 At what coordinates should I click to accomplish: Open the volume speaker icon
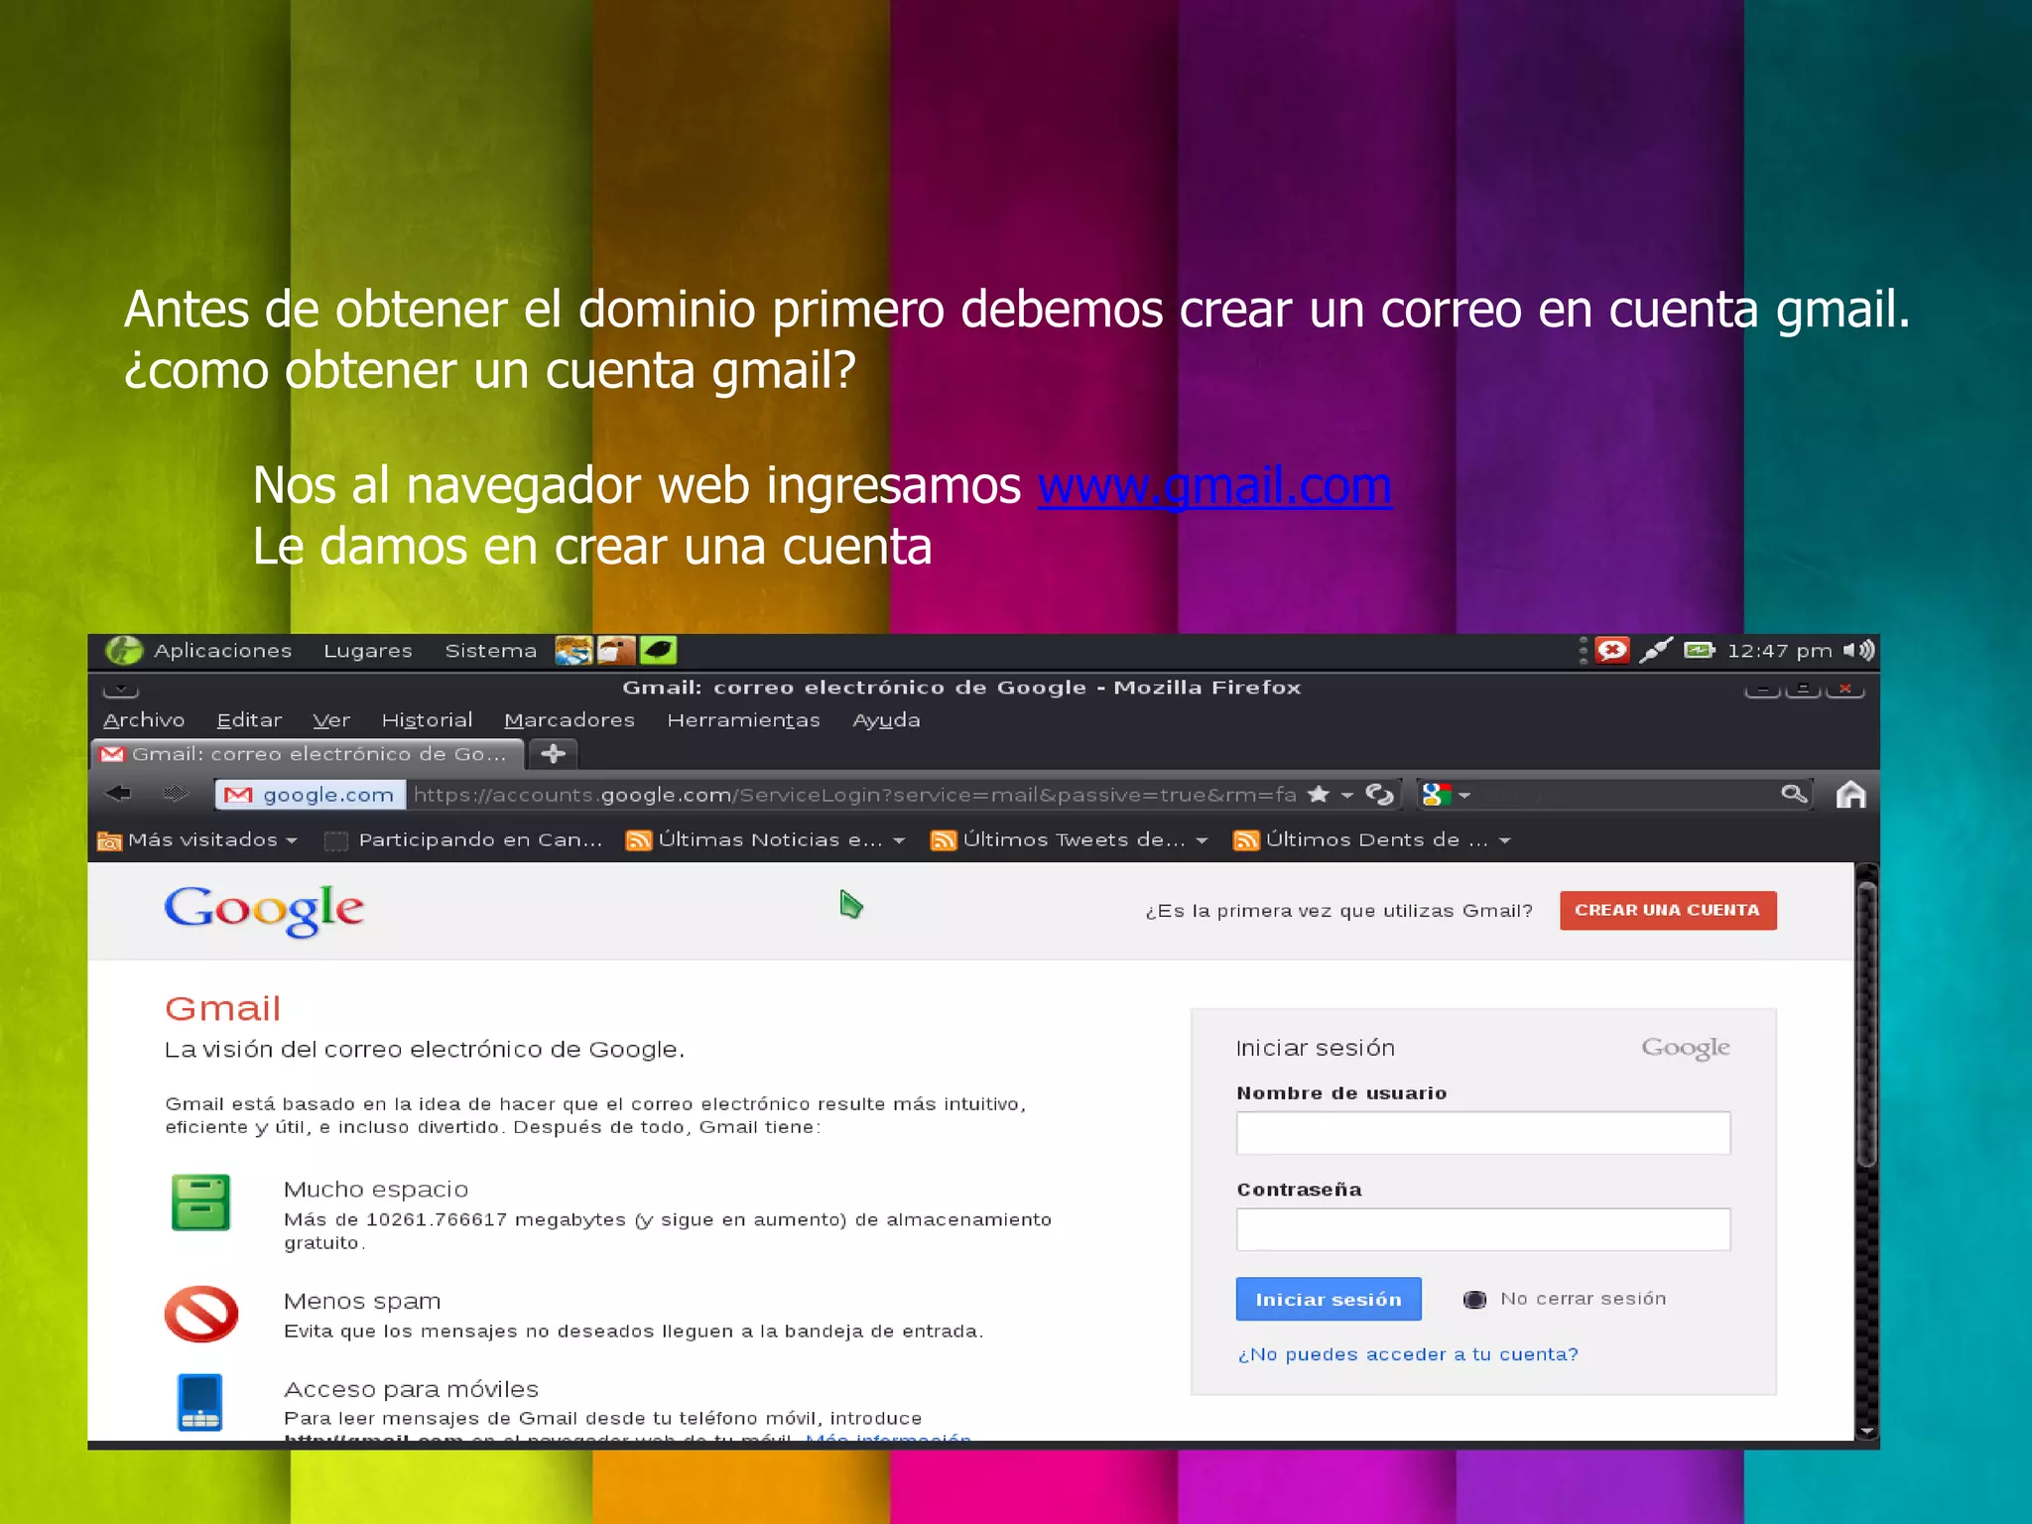pyautogui.click(x=1859, y=651)
